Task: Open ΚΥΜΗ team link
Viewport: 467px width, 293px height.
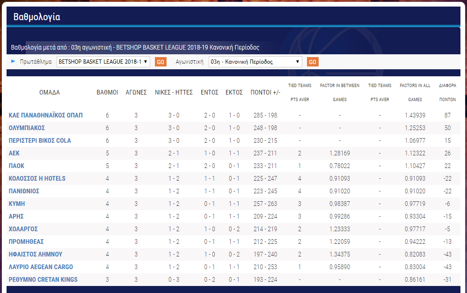Action: tap(17, 204)
